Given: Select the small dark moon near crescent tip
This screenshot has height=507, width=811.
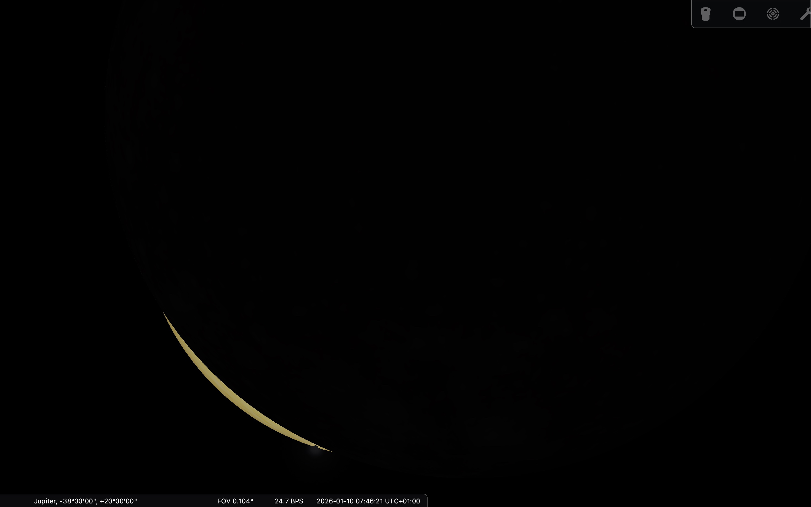Looking at the screenshot, I should tap(315, 447).
